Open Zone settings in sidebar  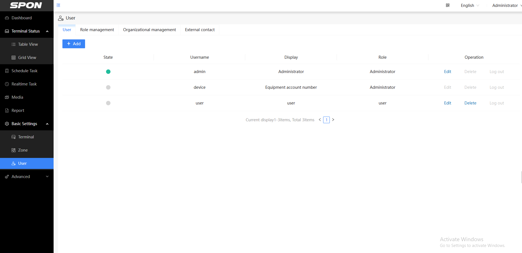[23, 150]
